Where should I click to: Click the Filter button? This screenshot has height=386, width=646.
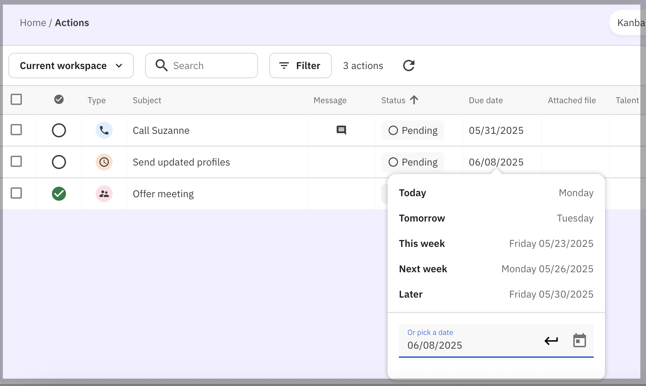(x=300, y=66)
